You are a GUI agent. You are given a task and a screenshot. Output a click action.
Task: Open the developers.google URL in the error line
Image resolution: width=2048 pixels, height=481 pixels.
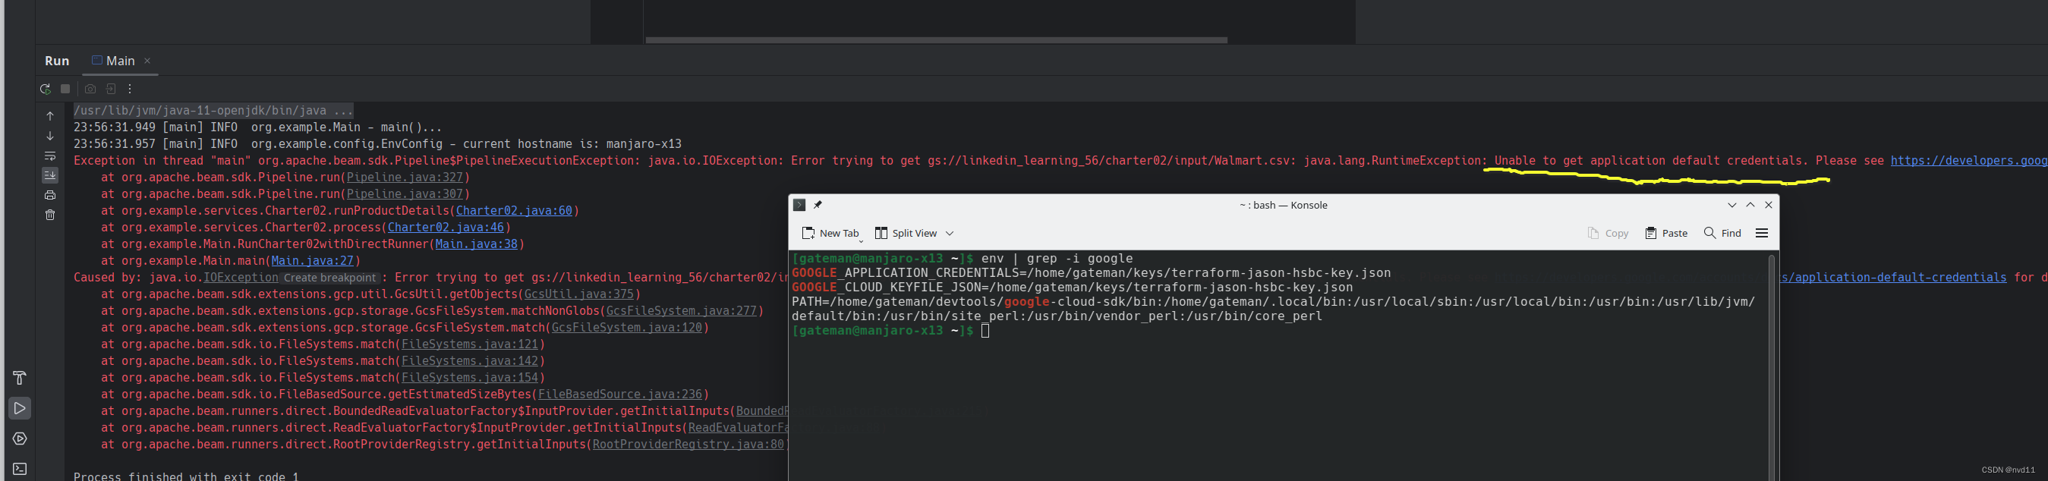pyautogui.click(x=1968, y=161)
